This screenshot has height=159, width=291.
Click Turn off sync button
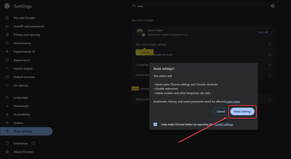click(263, 32)
